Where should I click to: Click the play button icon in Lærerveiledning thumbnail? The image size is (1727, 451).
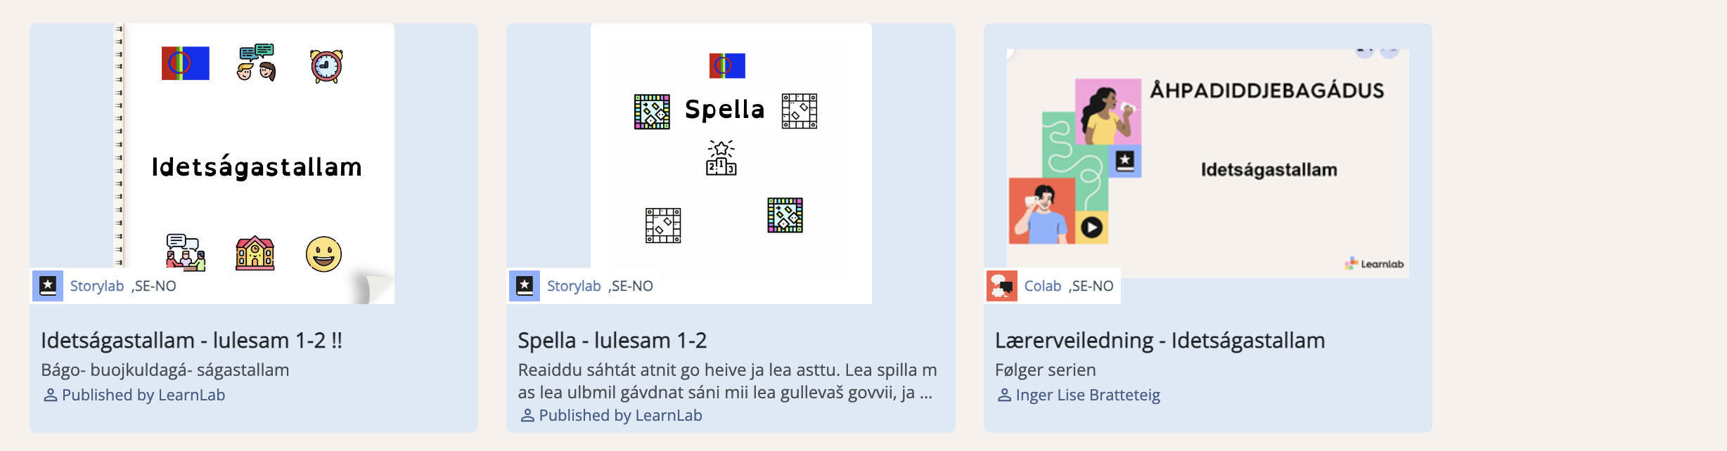click(1091, 228)
